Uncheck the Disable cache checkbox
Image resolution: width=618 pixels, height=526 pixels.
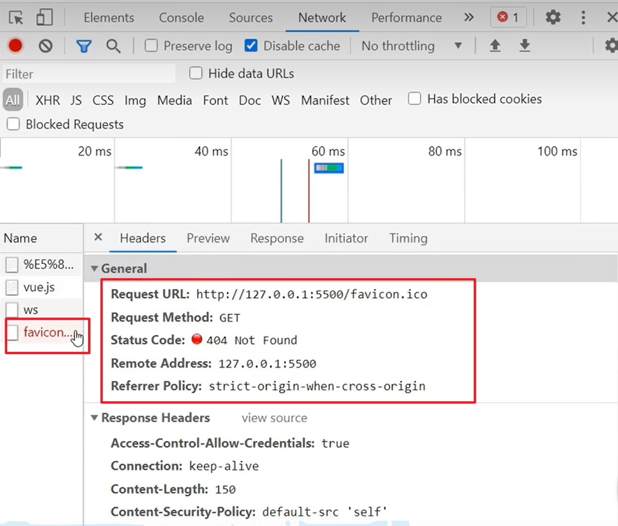[x=251, y=46]
